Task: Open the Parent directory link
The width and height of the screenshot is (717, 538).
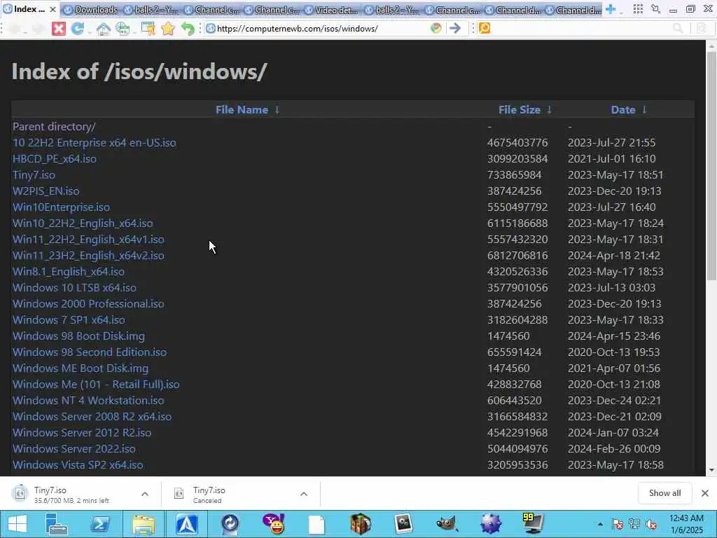Action: [x=54, y=127]
